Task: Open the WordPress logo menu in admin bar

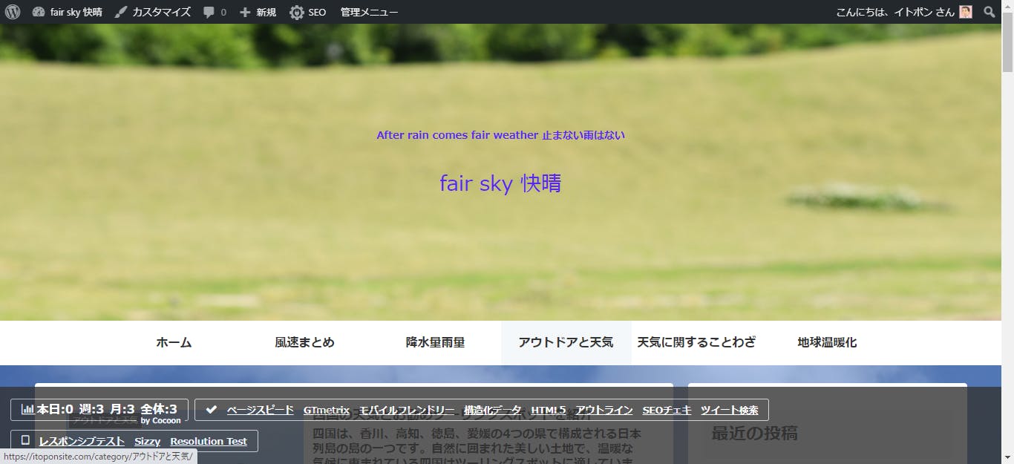Action: pos(13,12)
